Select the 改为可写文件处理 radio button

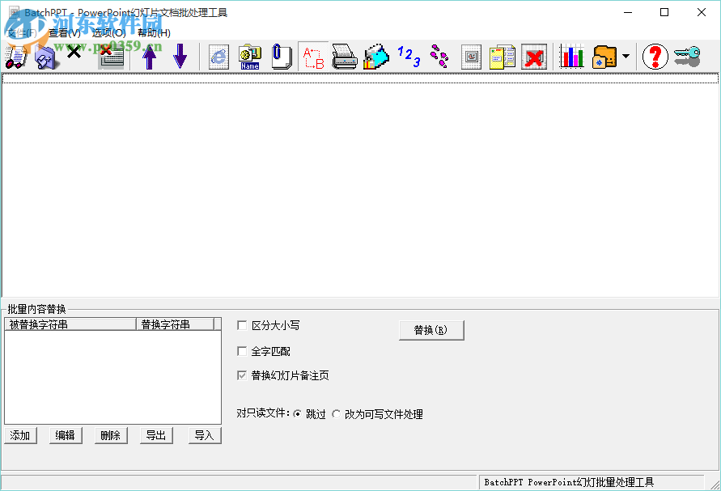(335, 413)
